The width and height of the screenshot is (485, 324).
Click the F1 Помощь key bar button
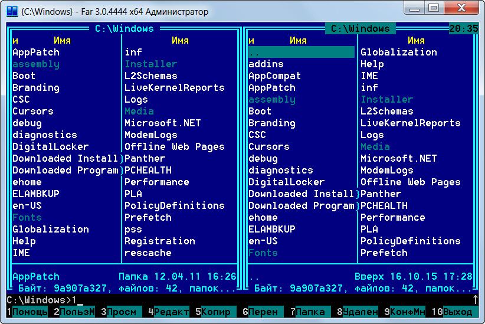27,312
